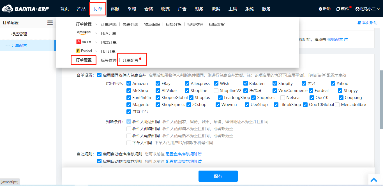
Task: Toggle 启用自动物流推荐规则 checkbox
Action: [99, 161]
